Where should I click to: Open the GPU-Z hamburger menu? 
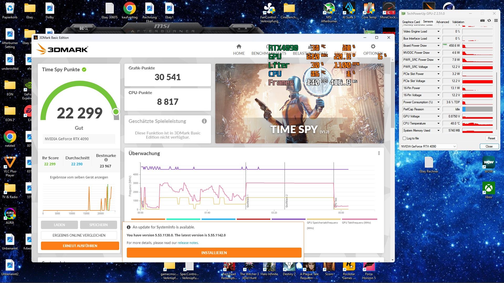click(x=496, y=20)
